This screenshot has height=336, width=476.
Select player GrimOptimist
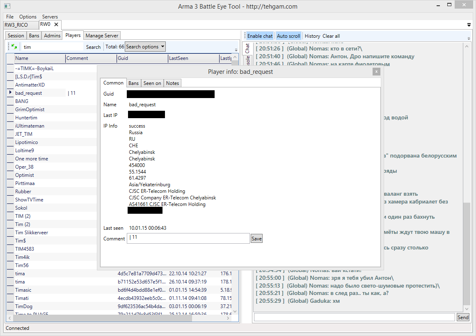30,109
